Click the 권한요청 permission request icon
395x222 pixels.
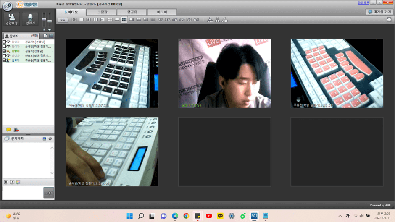[x=11, y=19]
